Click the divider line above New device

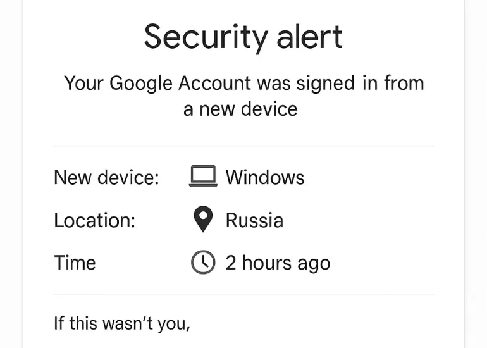[244, 146]
